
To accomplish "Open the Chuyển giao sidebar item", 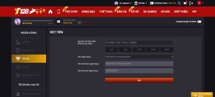I will point(29,50).
